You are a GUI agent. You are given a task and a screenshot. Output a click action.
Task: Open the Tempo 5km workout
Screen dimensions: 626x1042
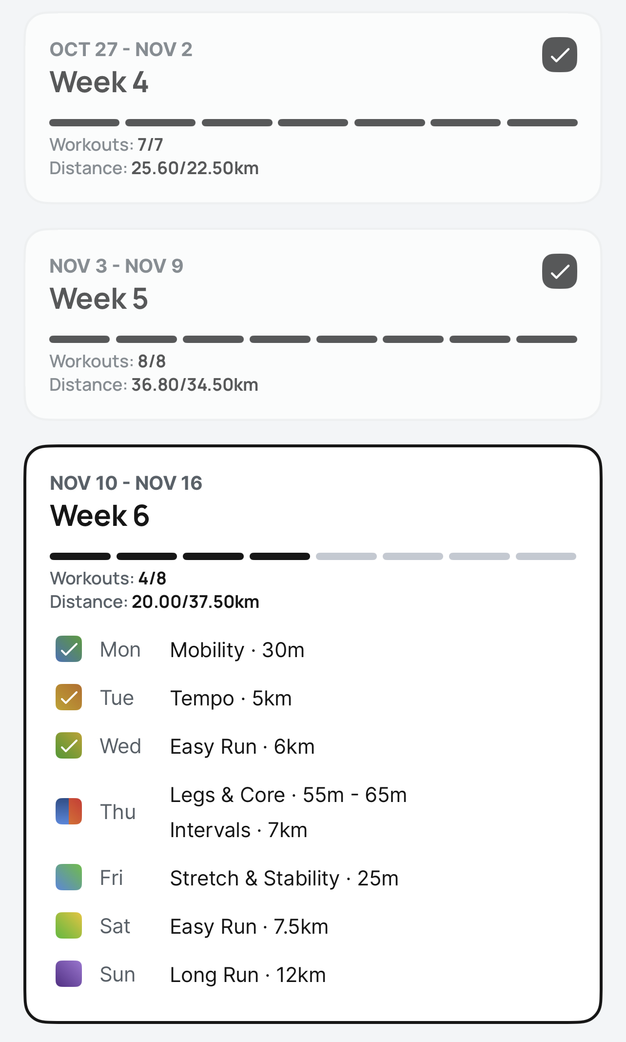click(x=231, y=699)
